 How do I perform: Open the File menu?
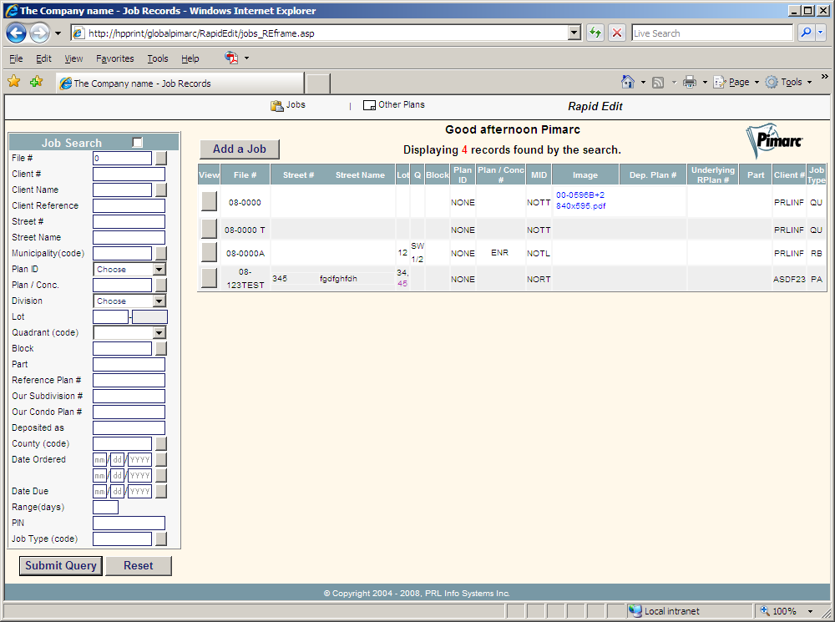tap(16, 58)
